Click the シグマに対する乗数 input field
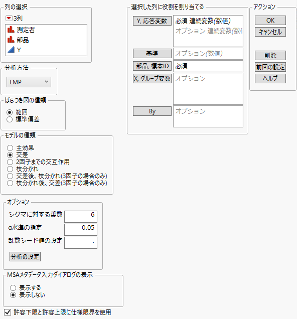 tap(81, 217)
